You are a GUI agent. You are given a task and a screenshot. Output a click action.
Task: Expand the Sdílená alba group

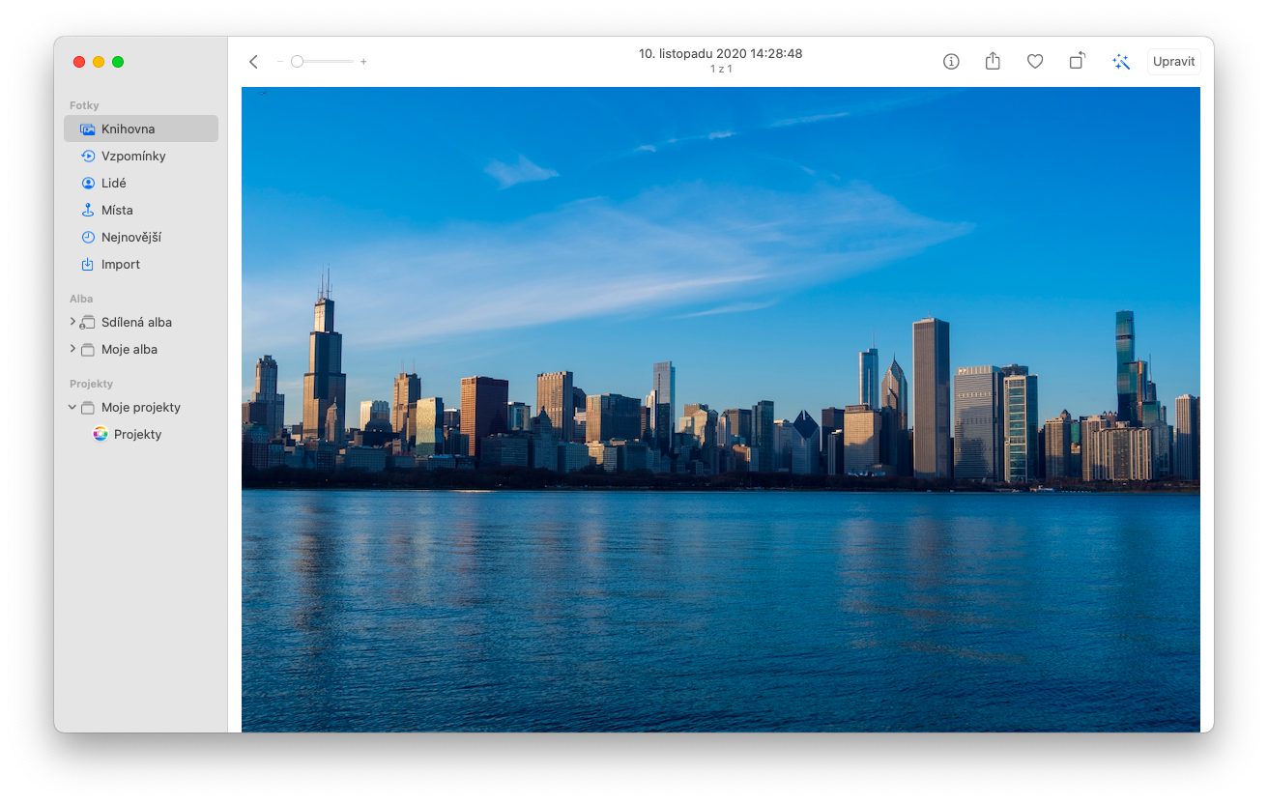click(72, 322)
